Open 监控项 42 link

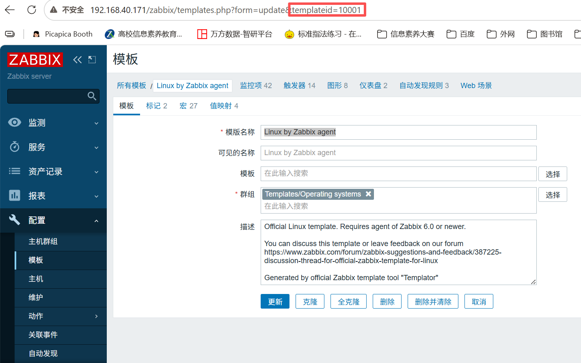256,85
